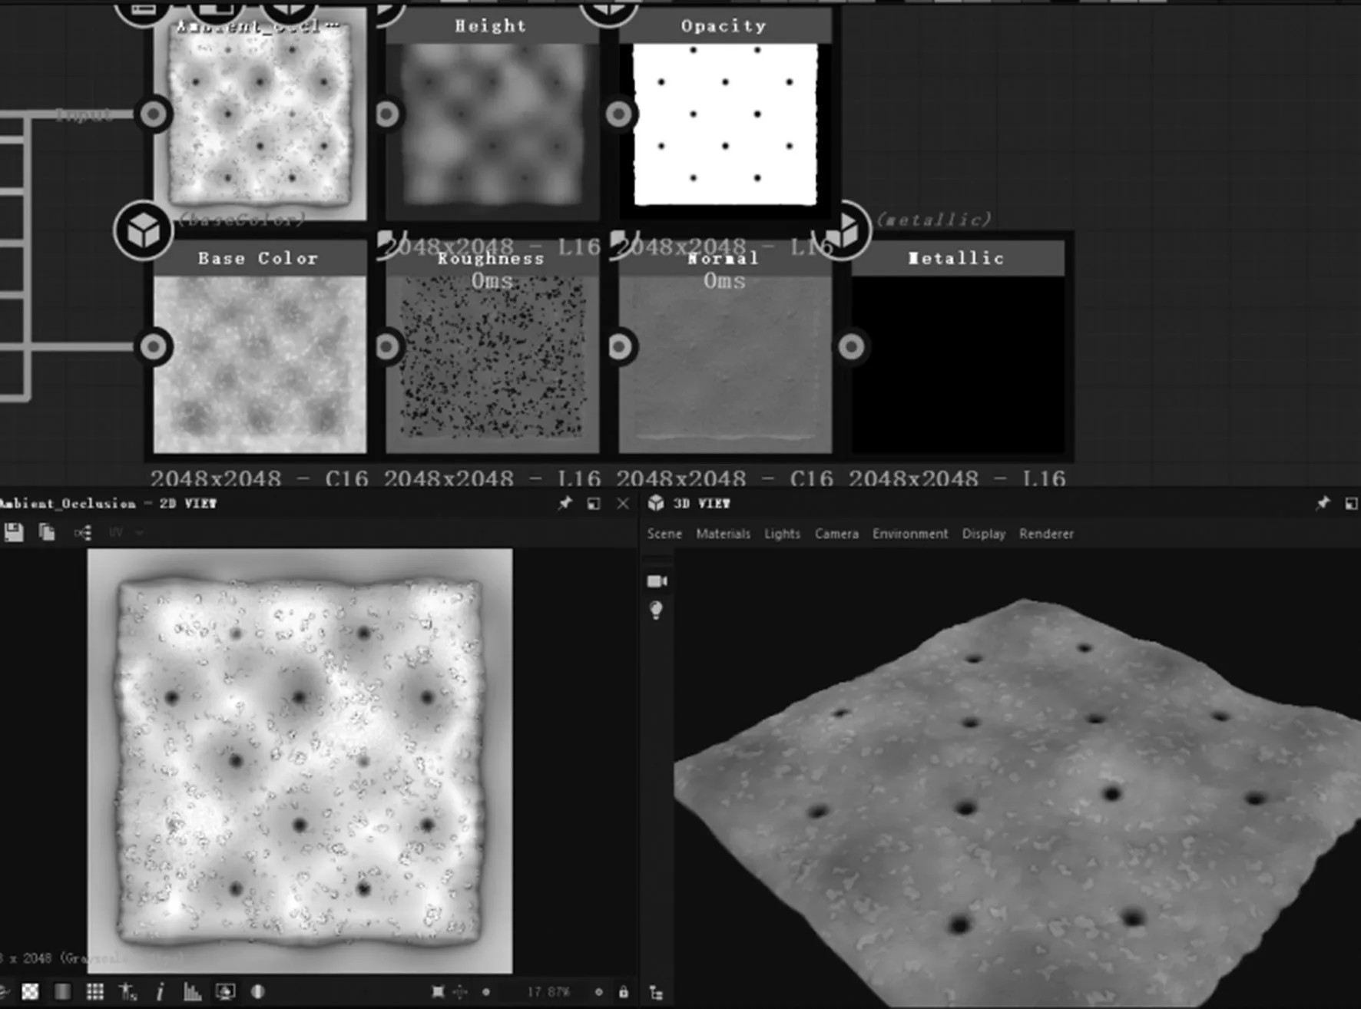
Task: Click input connector of Normal node
Action: 619,347
